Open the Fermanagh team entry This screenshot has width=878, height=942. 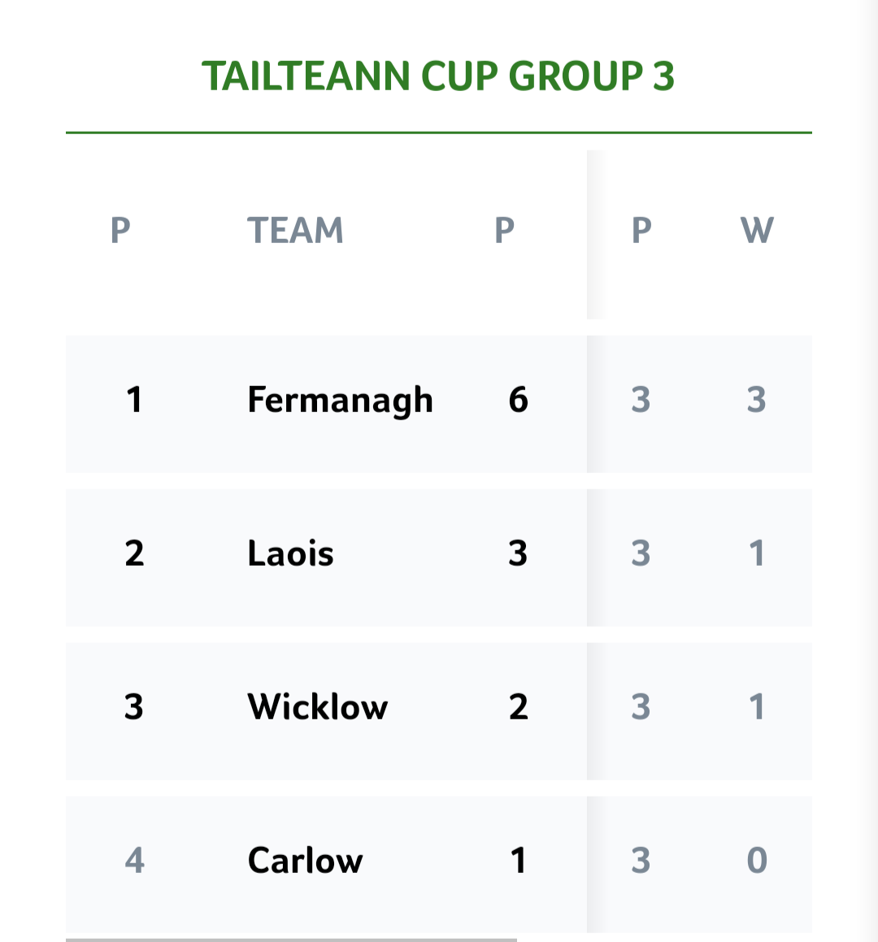(340, 400)
